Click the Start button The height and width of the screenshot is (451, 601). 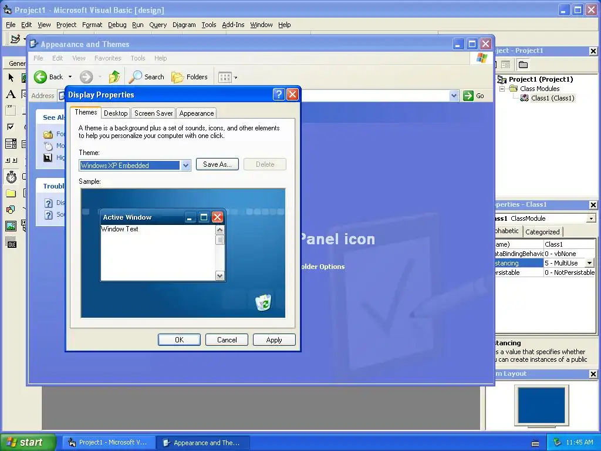click(x=28, y=442)
